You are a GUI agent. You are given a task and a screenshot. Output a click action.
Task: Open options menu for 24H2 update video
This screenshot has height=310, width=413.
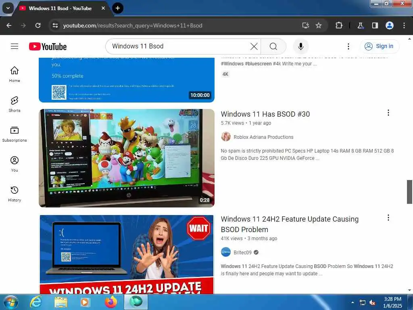coord(388,218)
